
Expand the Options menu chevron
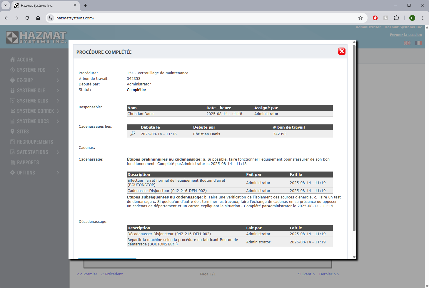point(58,173)
